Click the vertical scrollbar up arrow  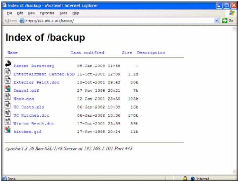pos(235,28)
